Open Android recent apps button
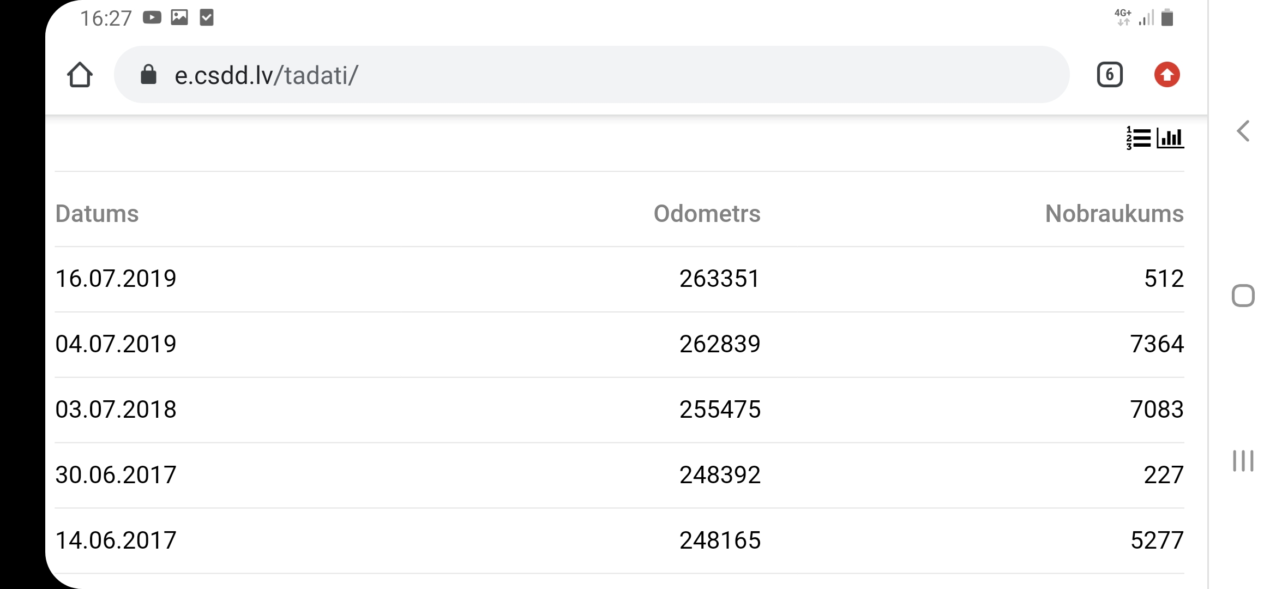 tap(1243, 461)
